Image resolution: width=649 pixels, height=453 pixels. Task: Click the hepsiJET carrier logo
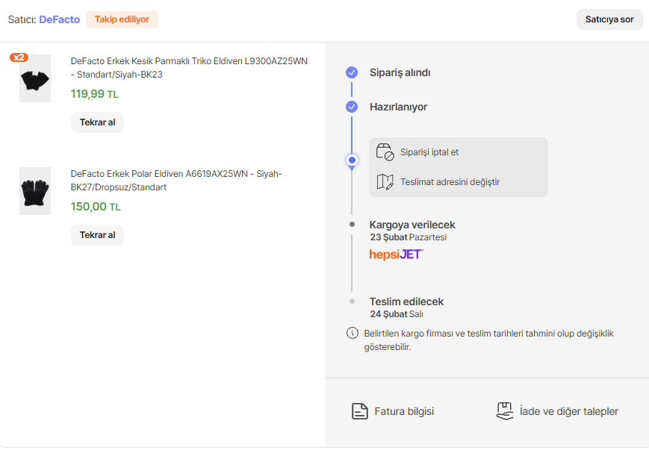coord(396,254)
